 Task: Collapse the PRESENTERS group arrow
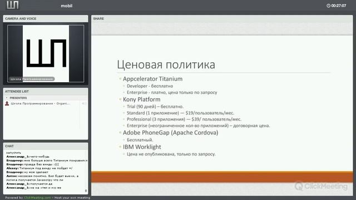pos(7,98)
